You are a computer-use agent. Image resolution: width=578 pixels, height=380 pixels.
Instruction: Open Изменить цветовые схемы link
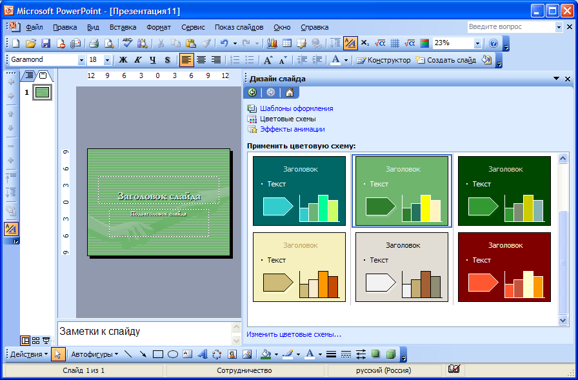tap(294, 335)
